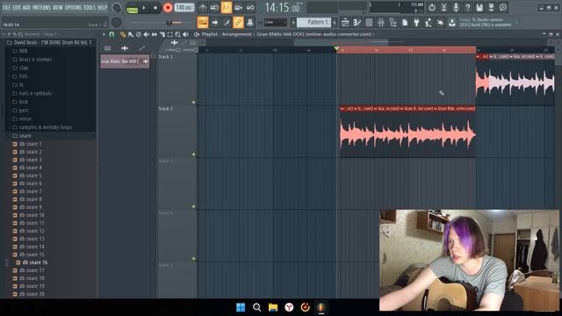
Task: Open the Channel rack icon
Action: coord(369,22)
